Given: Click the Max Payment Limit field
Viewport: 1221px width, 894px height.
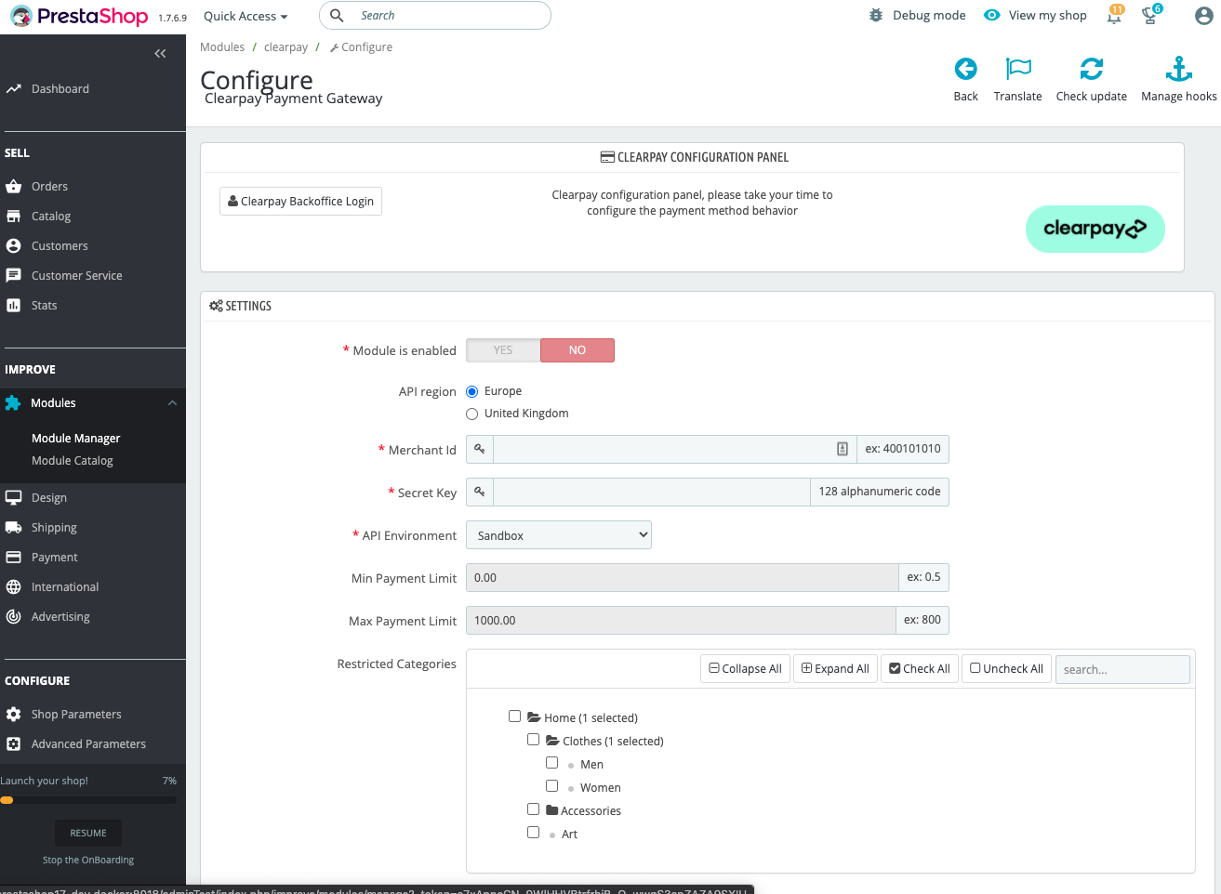Looking at the screenshot, I should pos(681,621).
